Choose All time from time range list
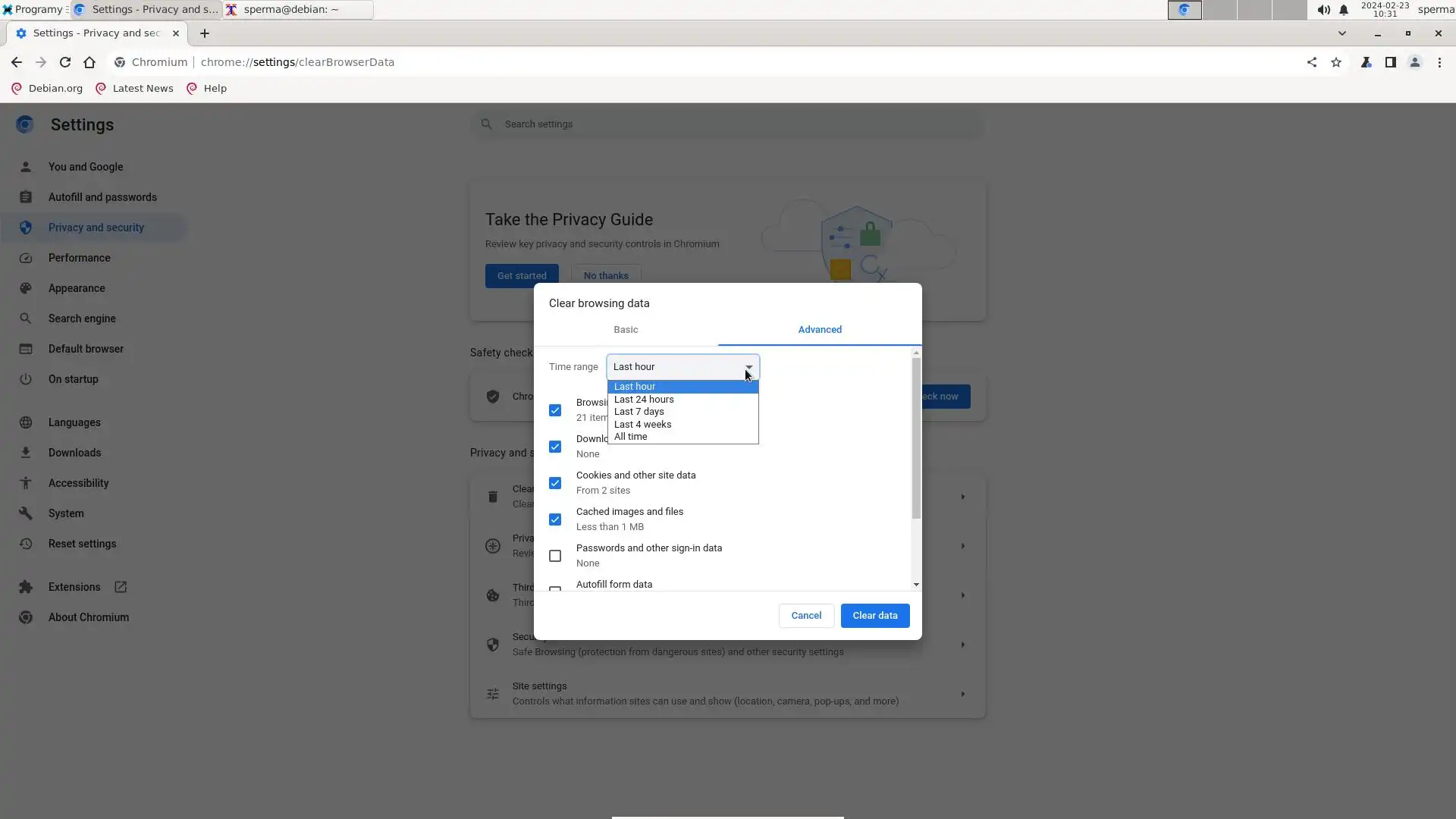The height and width of the screenshot is (819, 1456). coord(631,437)
